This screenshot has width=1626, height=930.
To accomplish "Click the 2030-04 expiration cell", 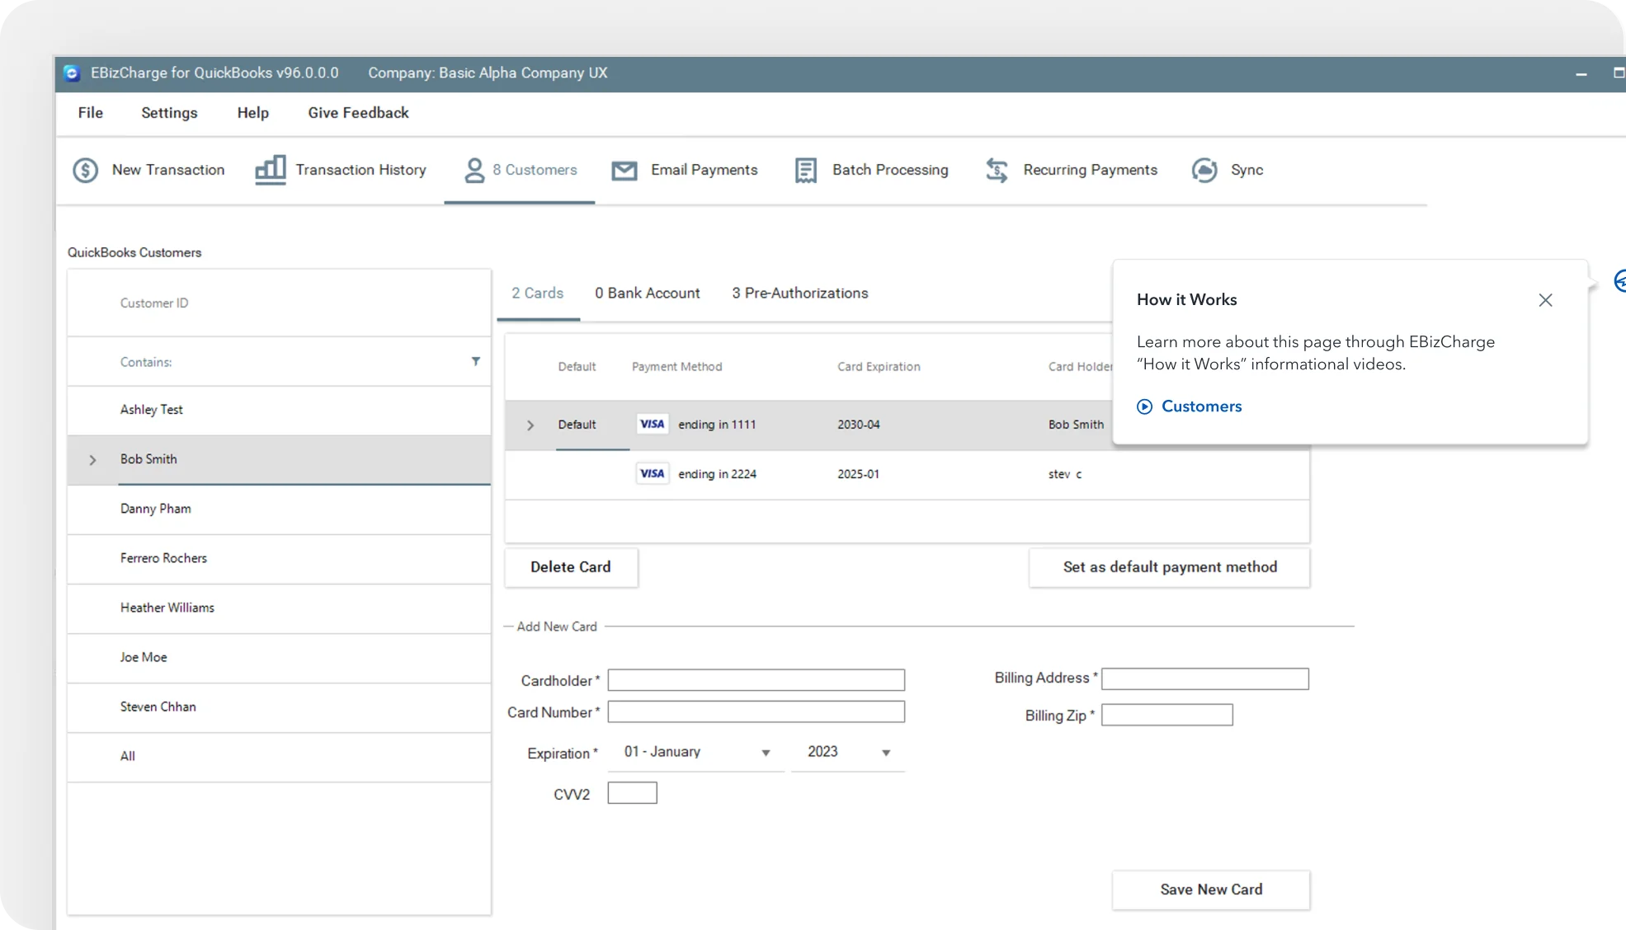I will pos(858,425).
